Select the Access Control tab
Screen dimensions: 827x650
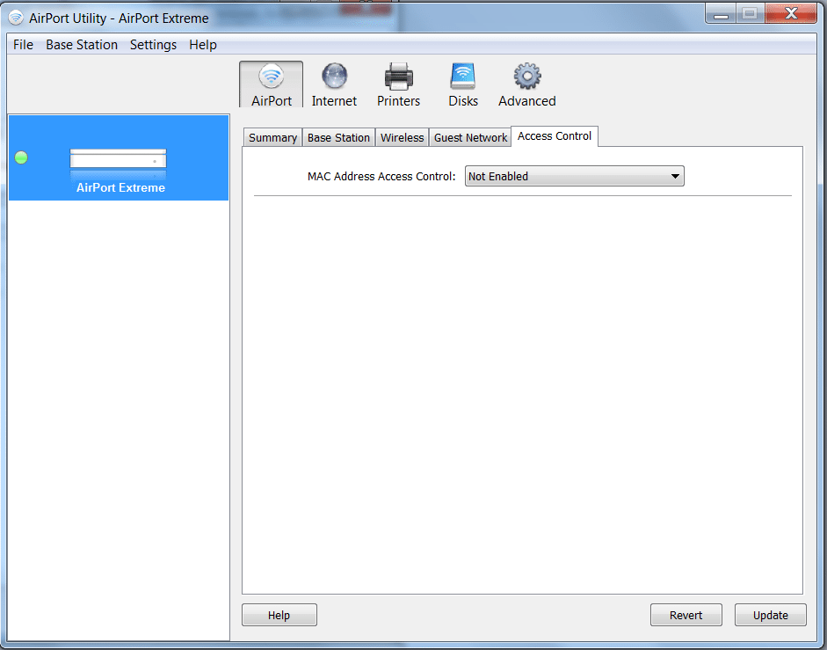tap(555, 136)
